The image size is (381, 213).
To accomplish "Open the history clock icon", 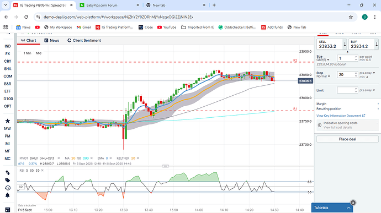I will click(8, 188).
